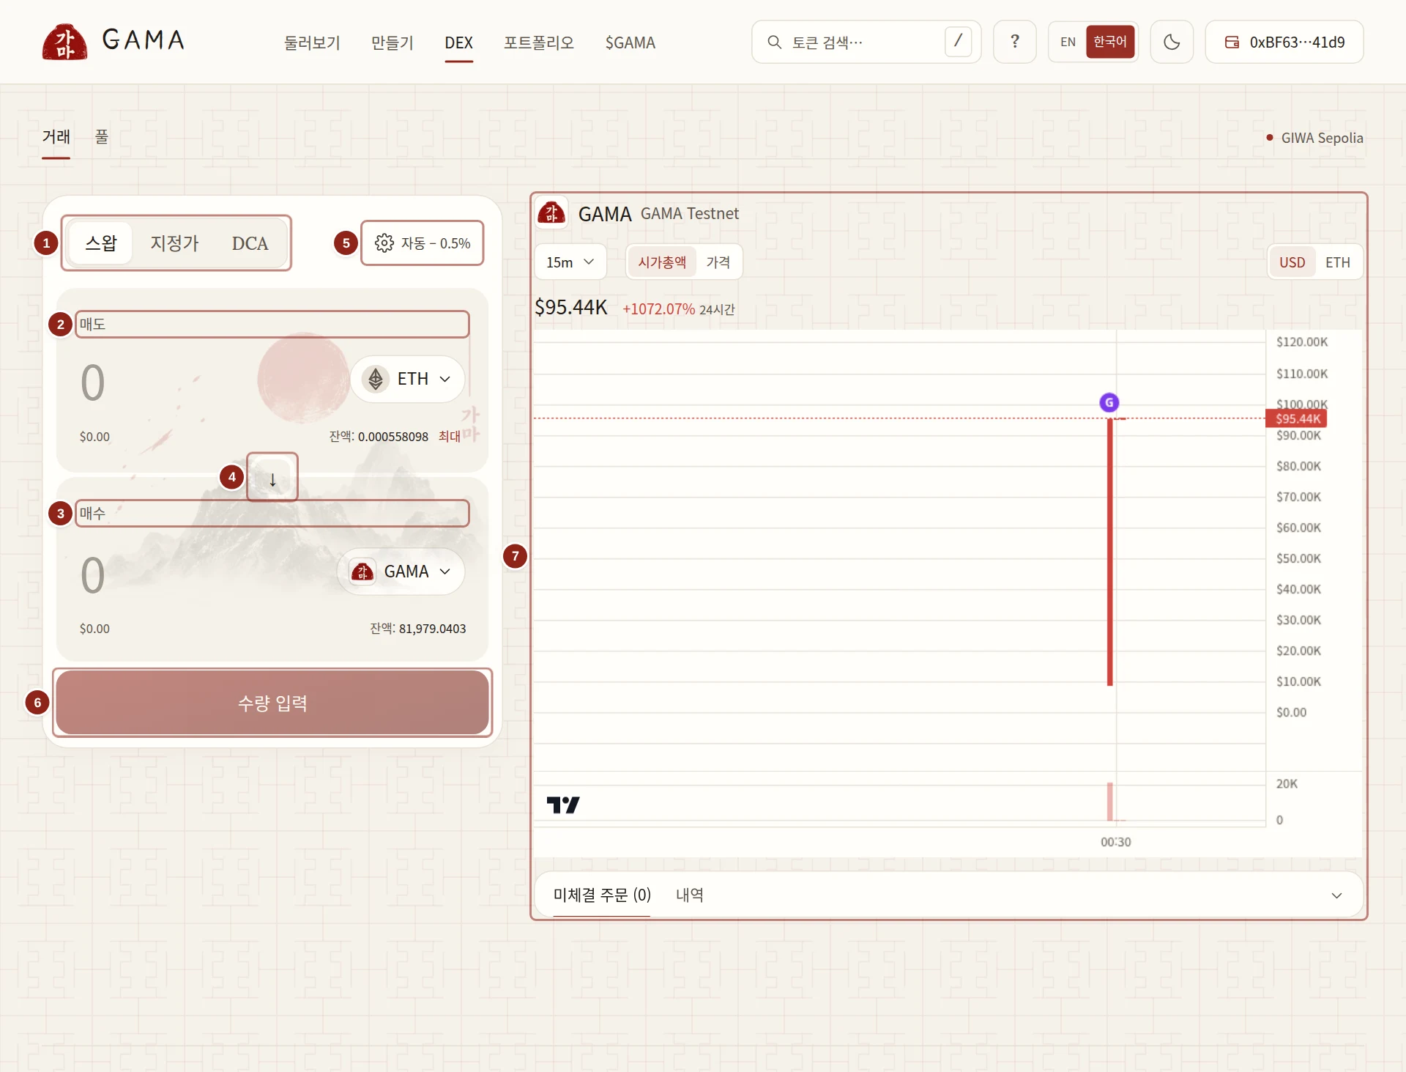
Task: Switch language to 한국어
Action: coord(1109,42)
